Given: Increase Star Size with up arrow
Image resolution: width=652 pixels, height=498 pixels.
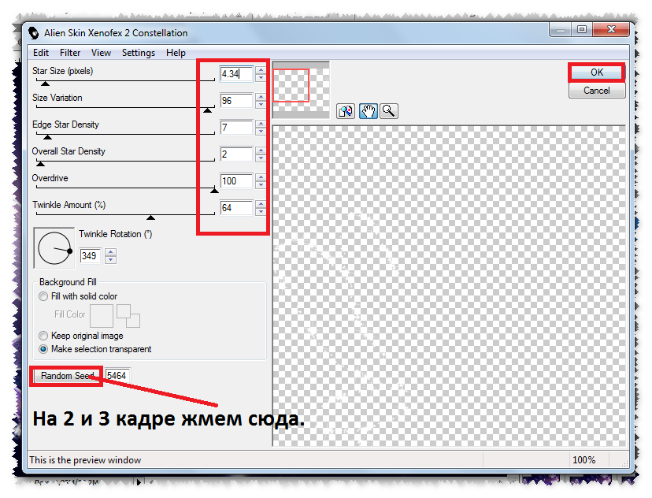Looking at the screenshot, I should tap(261, 70).
